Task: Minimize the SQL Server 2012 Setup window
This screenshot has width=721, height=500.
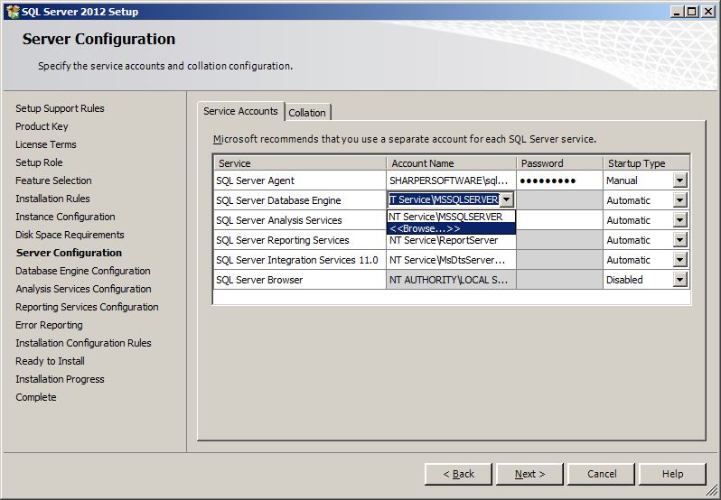Action: coord(677,12)
